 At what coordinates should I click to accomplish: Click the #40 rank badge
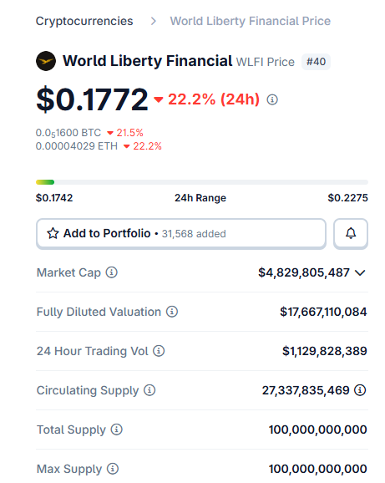pos(316,62)
